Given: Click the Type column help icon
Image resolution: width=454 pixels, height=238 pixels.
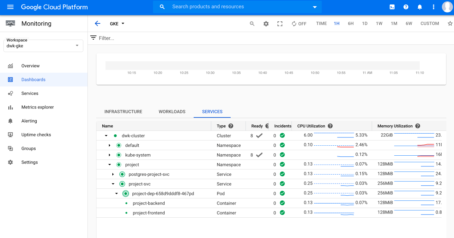Looking at the screenshot, I should pyautogui.click(x=231, y=126).
